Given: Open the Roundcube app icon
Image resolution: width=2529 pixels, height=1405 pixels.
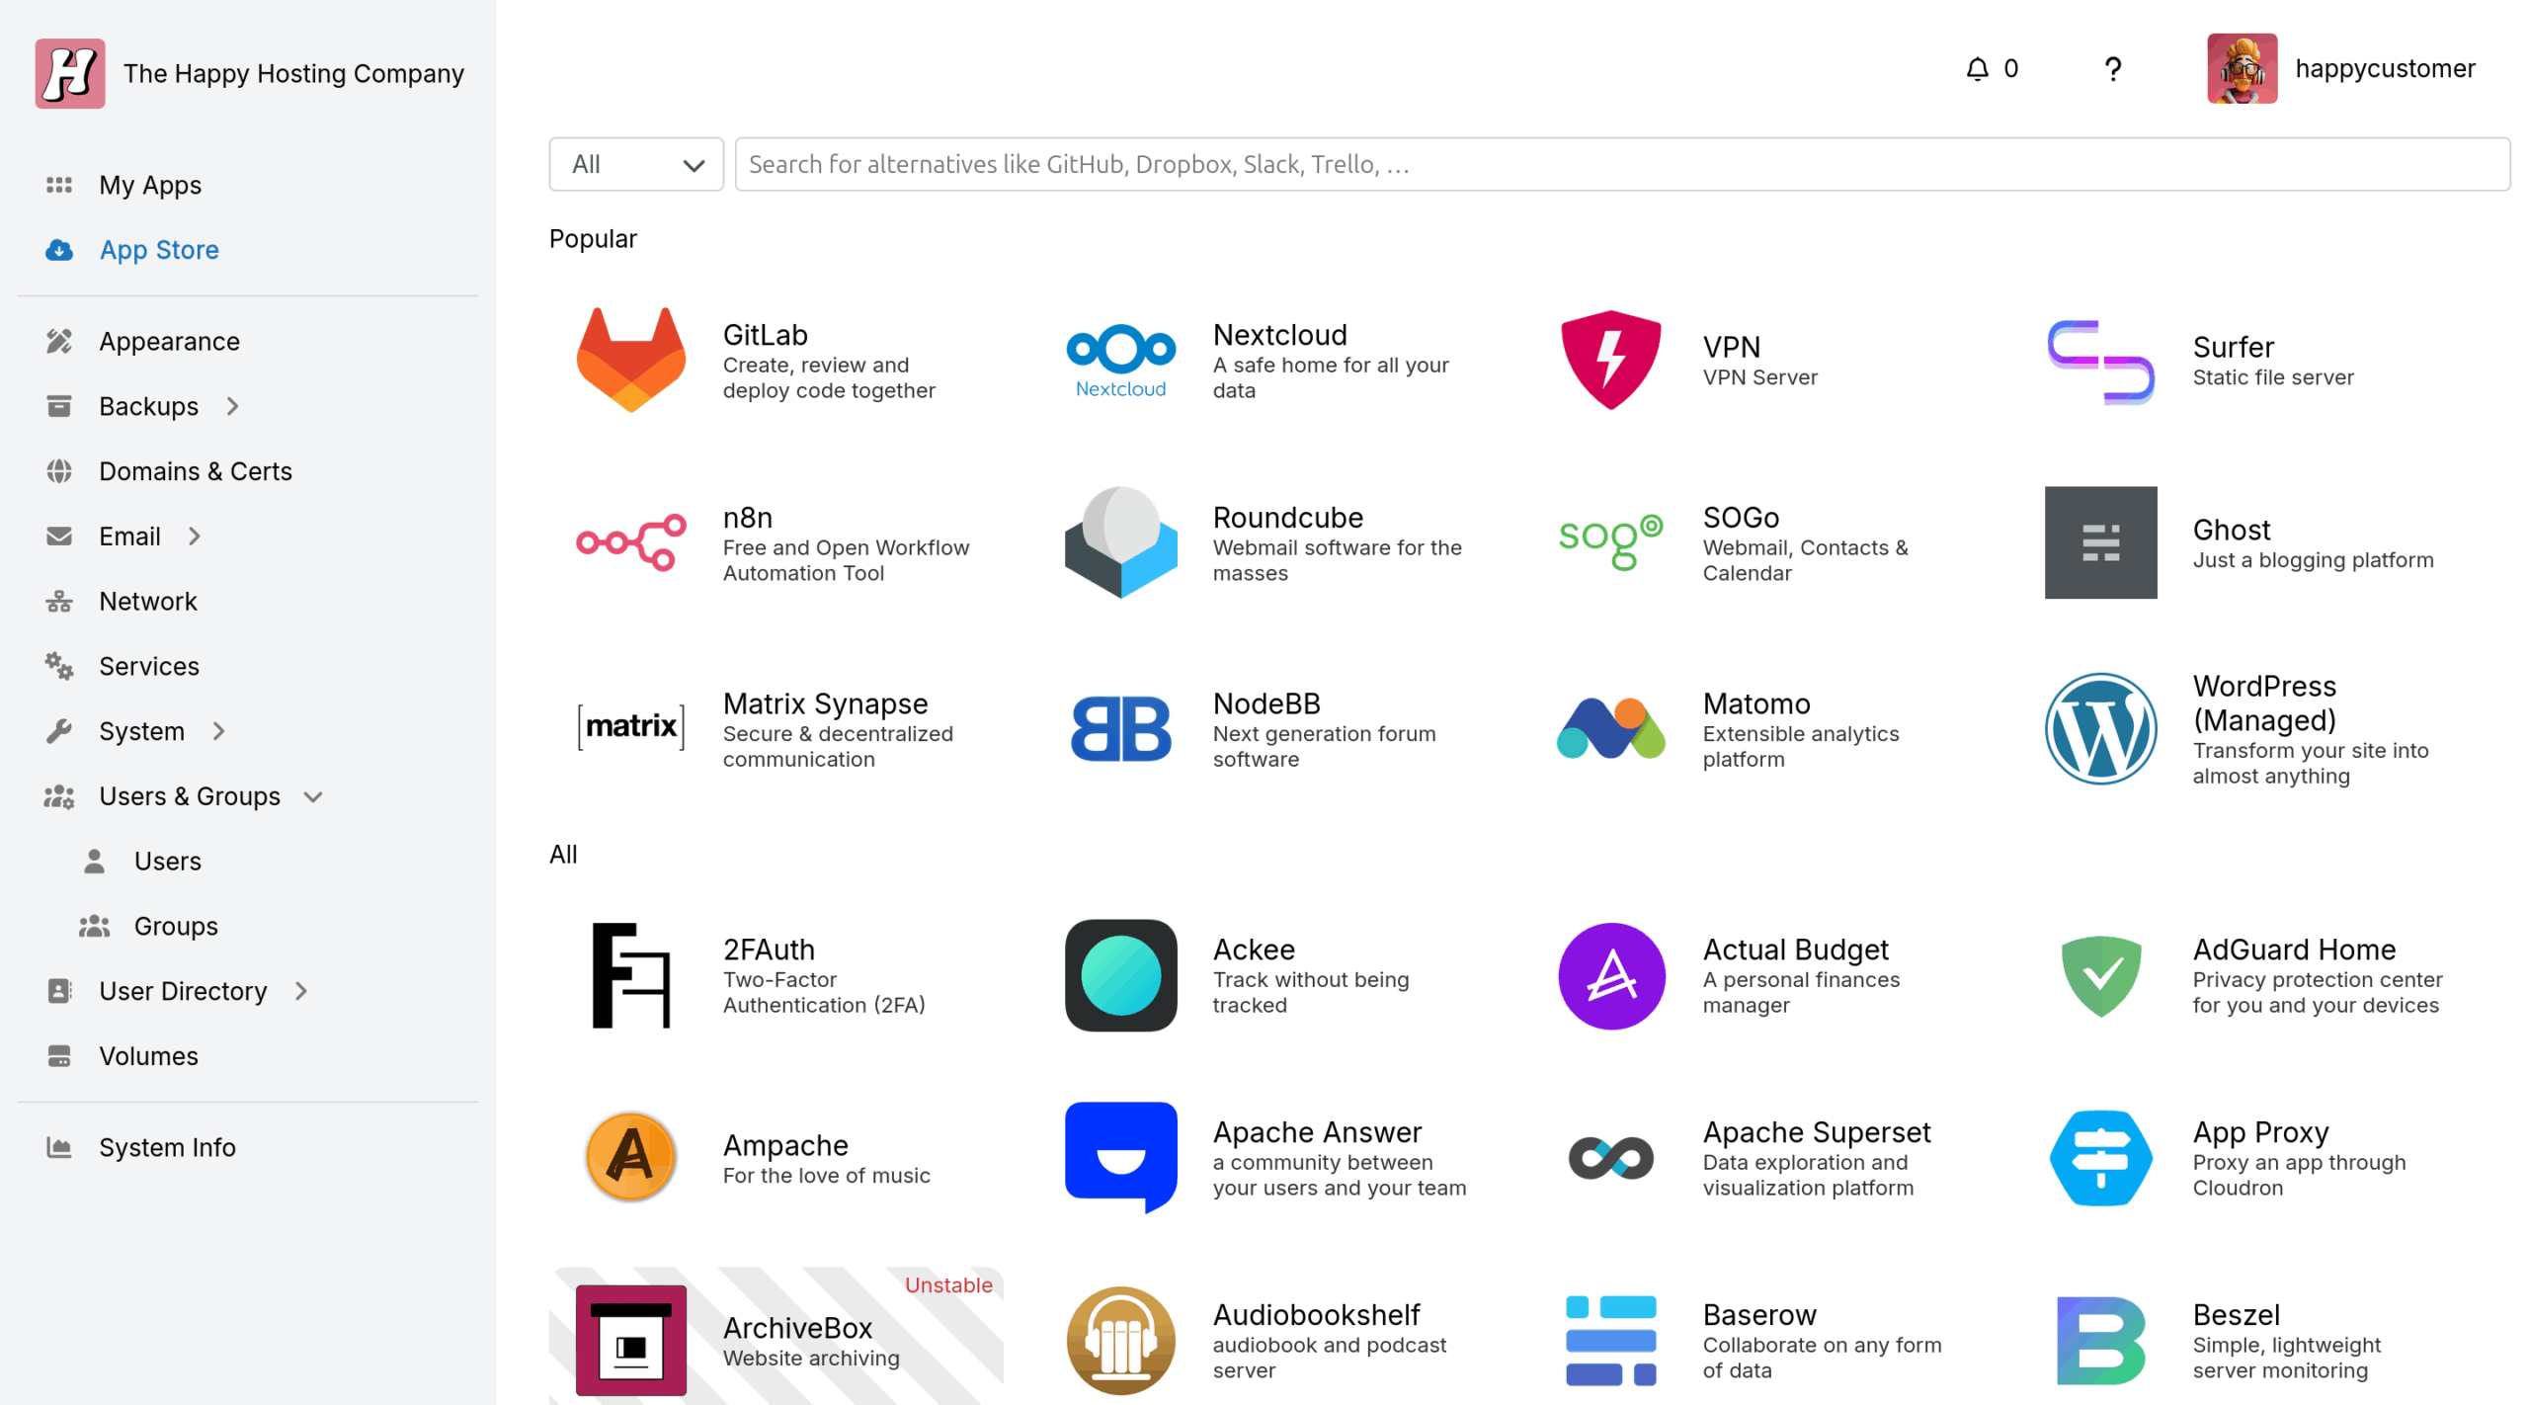Looking at the screenshot, I should tap(1119, 542).
